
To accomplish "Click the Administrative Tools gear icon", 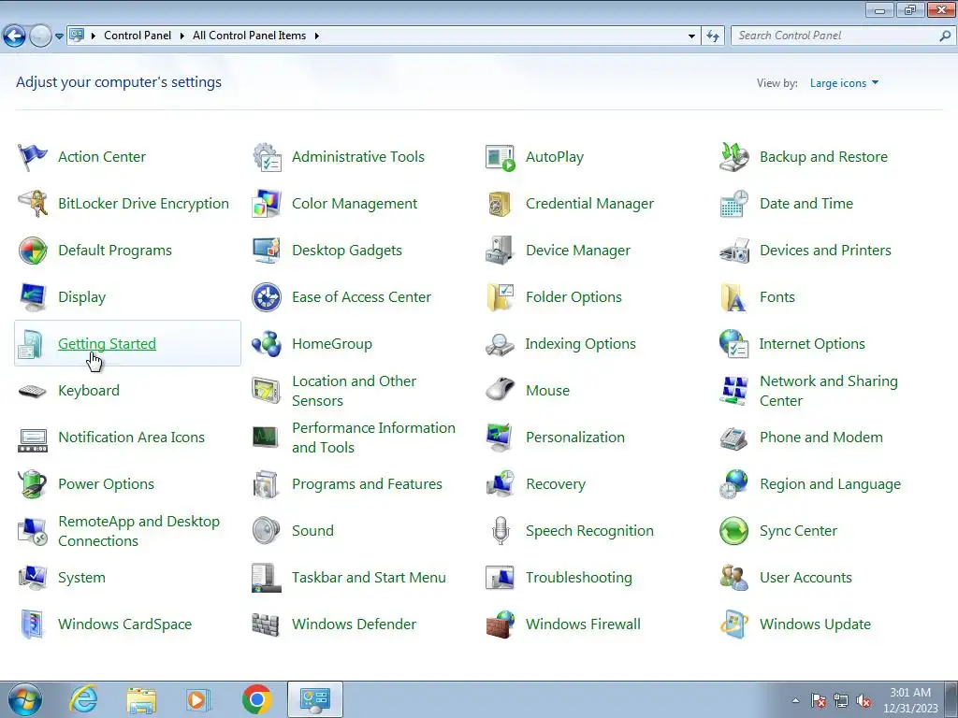I will (267, 157).
